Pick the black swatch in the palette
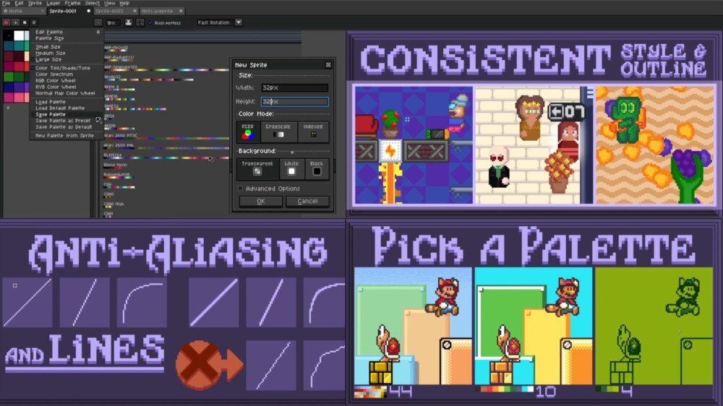Screen dimensions: 723x406 tap(8, 35)
